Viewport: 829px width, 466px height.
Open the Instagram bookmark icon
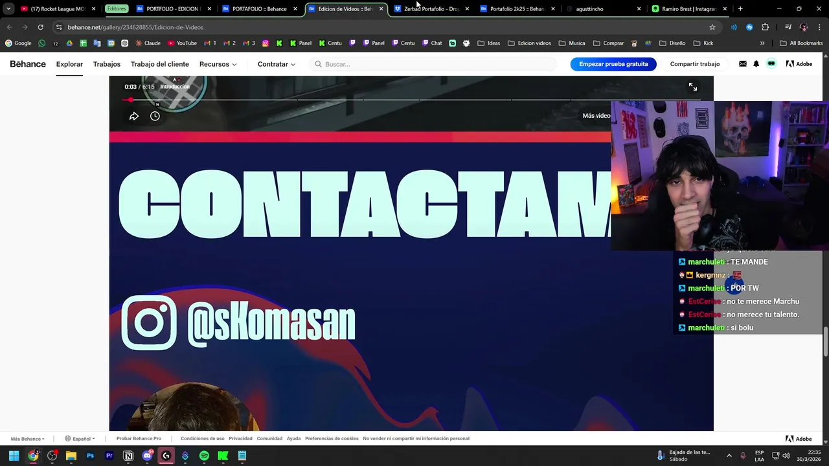pos(266,43)
